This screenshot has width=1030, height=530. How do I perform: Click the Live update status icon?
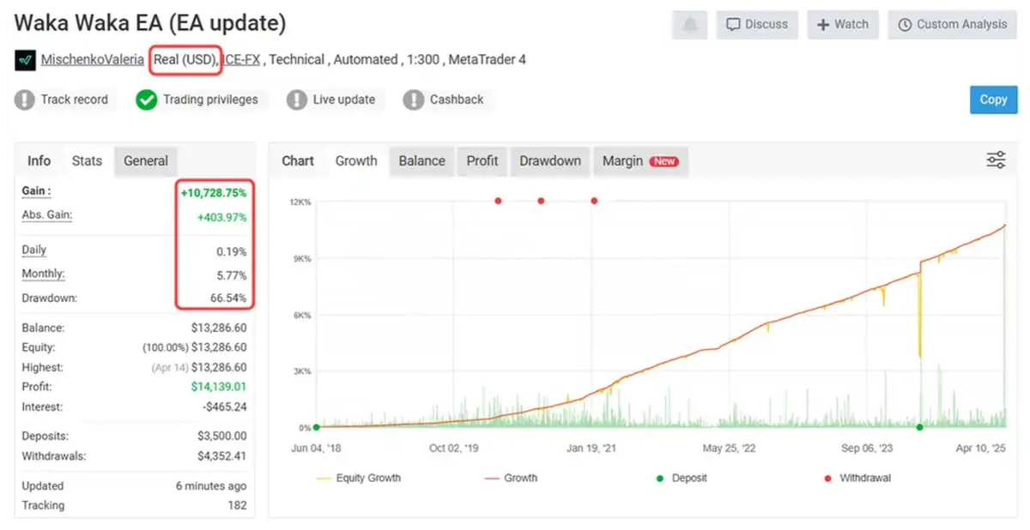click(297, 99)
